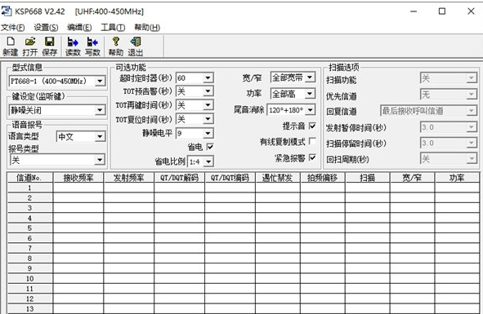
Task: Expand the TOT复位时间(秒) dropdown
Action: point(208,119)
